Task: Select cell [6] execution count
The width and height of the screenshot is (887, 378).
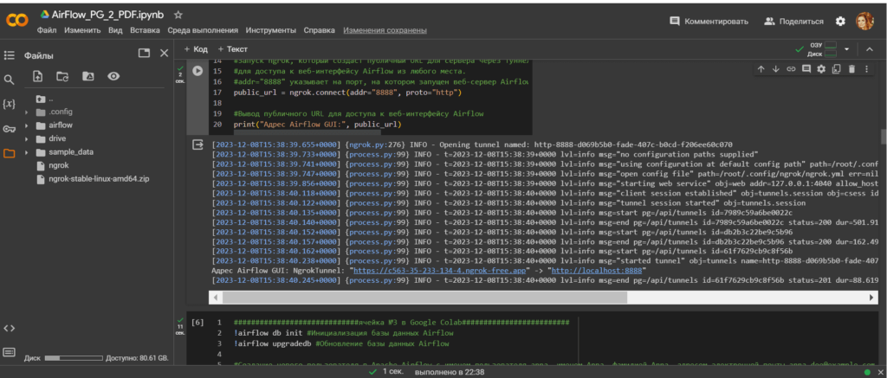Action: pos(197,323)
